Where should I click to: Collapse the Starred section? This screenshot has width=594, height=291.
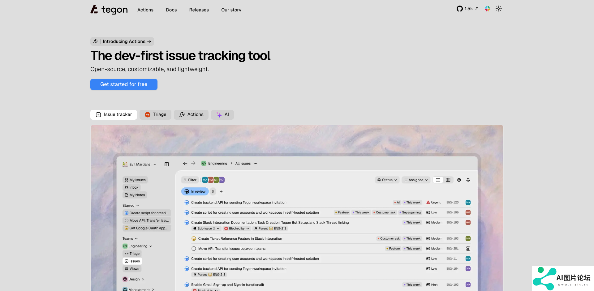click(131, 205)
